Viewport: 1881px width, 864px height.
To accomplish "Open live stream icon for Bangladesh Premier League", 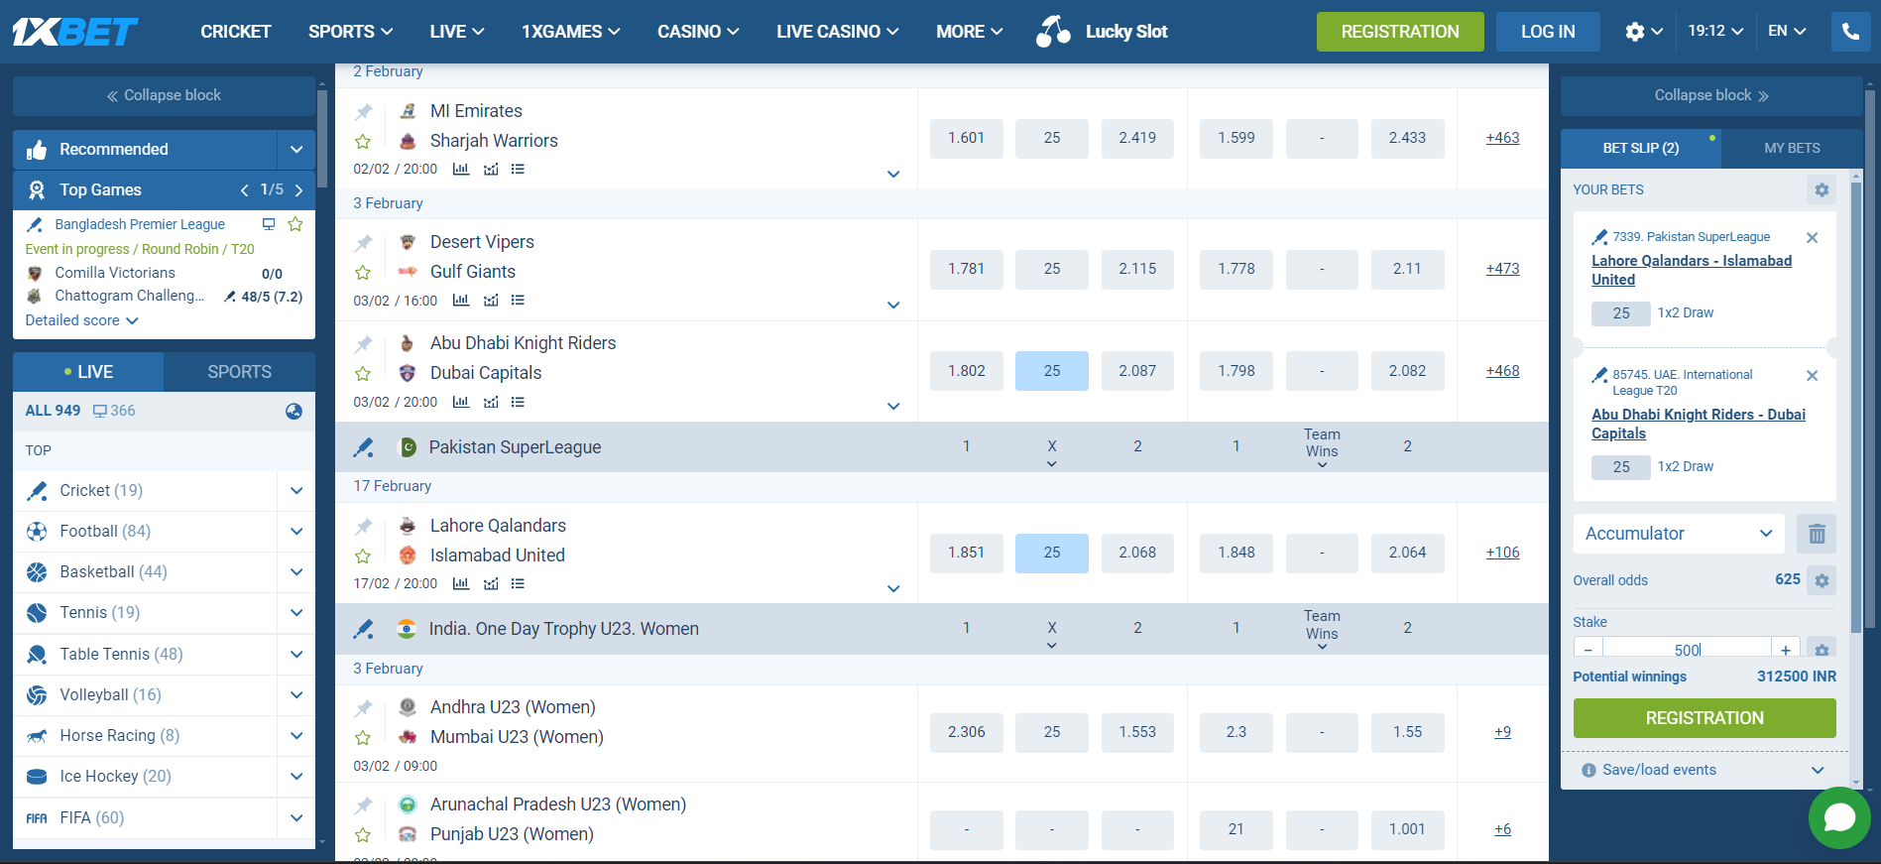I will pos(269,224).
